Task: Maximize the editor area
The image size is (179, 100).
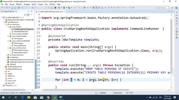Action: click(172, 11)
